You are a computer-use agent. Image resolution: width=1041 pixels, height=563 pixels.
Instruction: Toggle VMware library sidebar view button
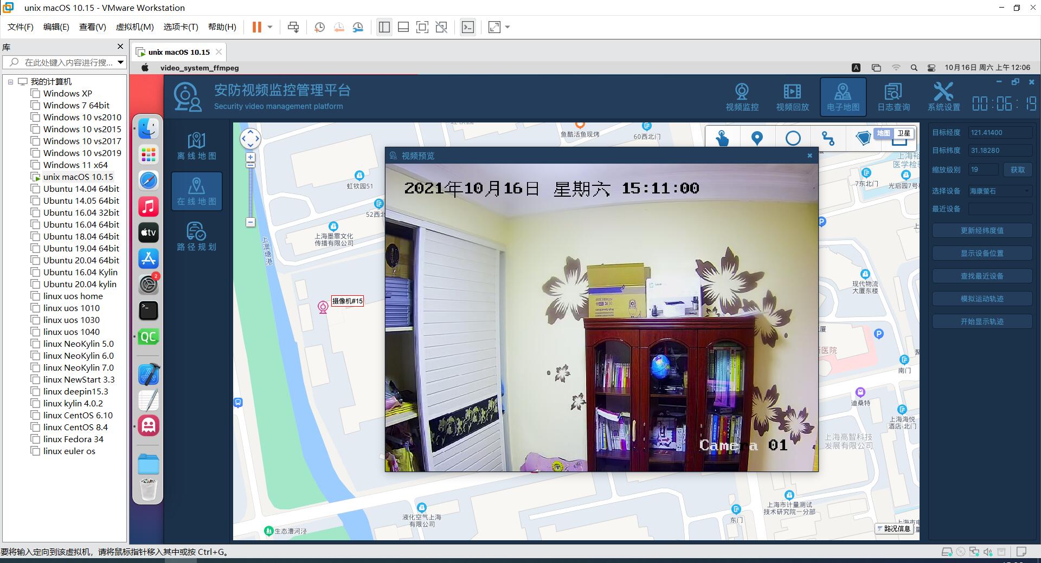[x=384, y=27]
